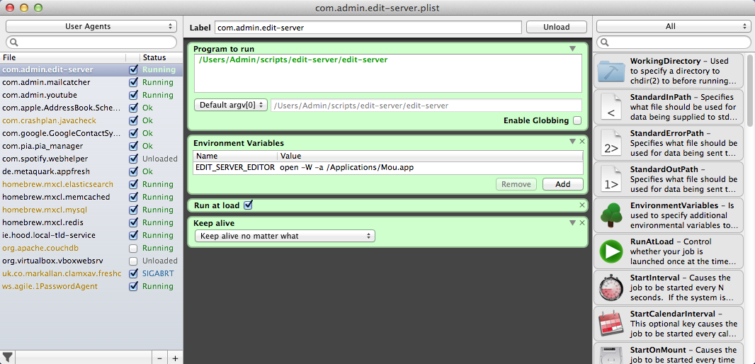Toggle com.admin.edit-server enabled checkbox
Screen dimensions: 755x364
tap(133, 69)
